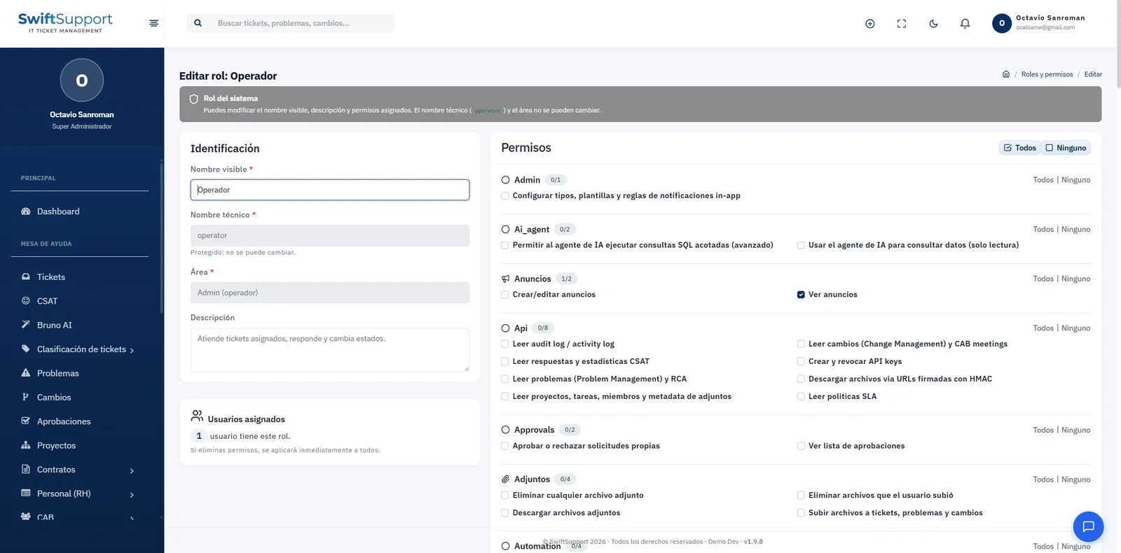Click the Descripción textarea
The image size is (1121, 553).
330,350
